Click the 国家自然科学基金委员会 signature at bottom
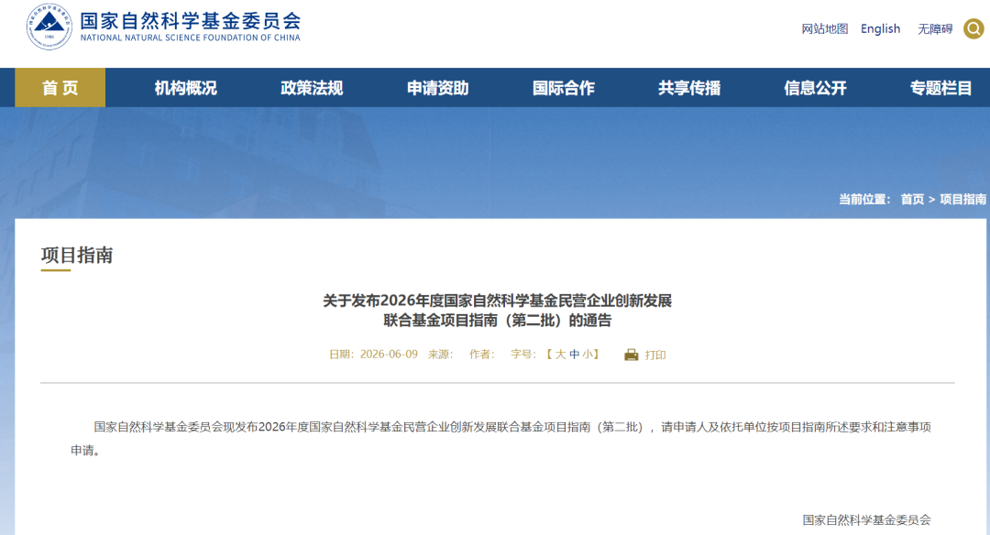 pos(867,519)
